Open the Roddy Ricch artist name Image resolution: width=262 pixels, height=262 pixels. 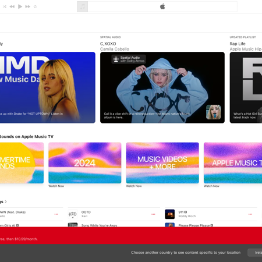187,216
